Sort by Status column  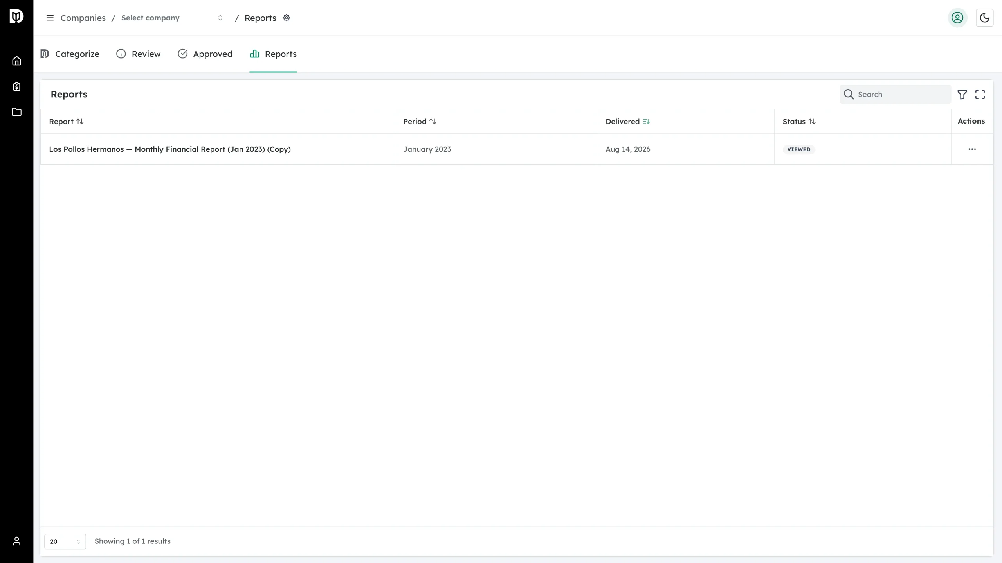click(799, 122)
